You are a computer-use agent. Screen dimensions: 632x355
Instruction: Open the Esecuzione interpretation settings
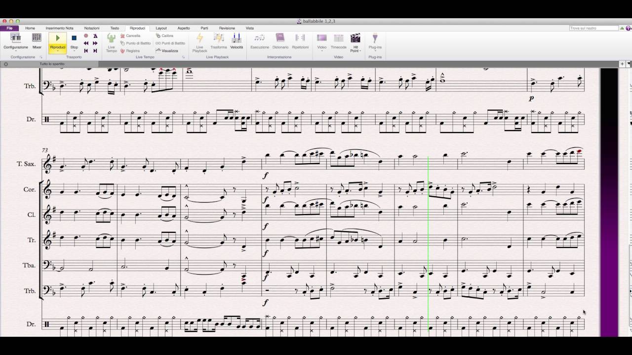(260, 41)
